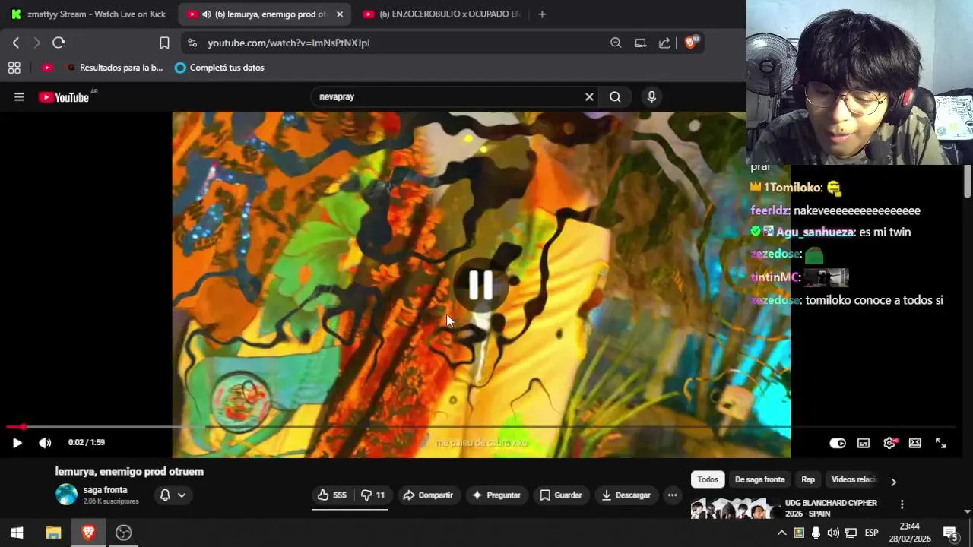This screenshot has width=973, height=547.
Task: Open taskbar clock showing 23:44
Action: [x=910, y=533]
